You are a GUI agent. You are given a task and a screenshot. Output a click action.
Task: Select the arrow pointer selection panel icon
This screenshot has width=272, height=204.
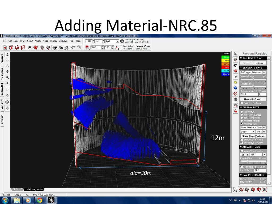[x=235, y=54]
